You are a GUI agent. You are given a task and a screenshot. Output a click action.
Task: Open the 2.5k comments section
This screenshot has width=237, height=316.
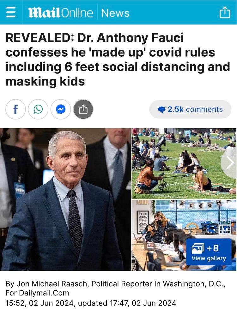click(190, 109)
